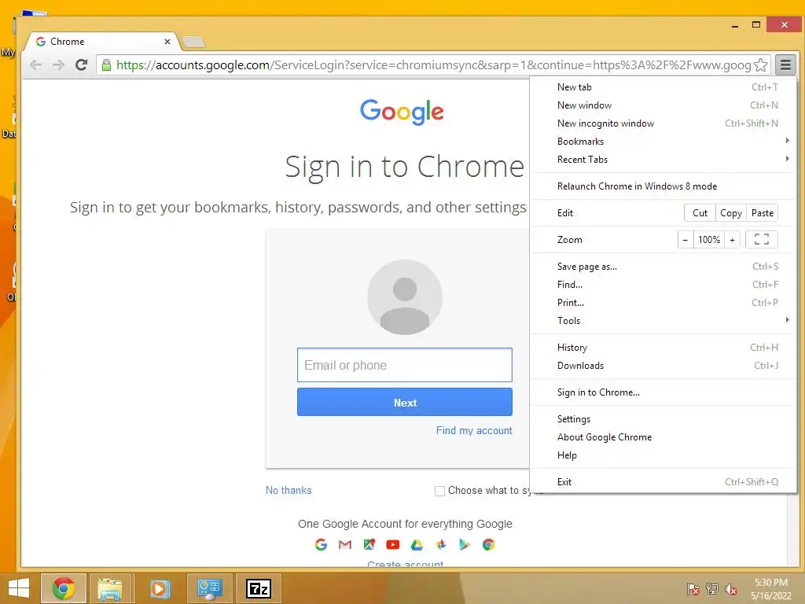Choose New incognito window
Screen dimensions: 805x604
[x=663, y=123]
